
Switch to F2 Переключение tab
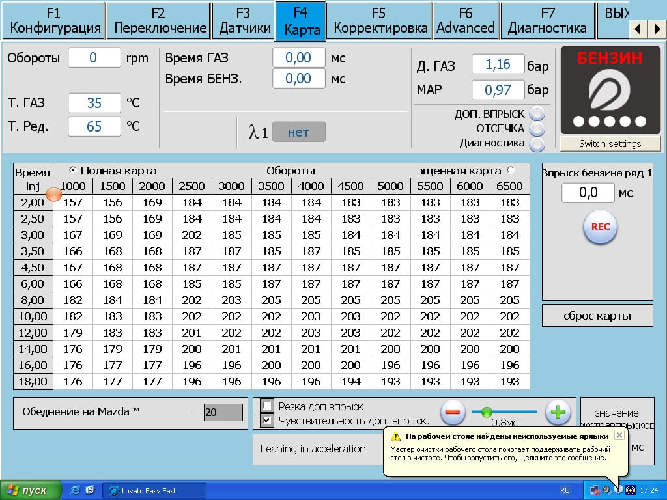click(158, 21)
